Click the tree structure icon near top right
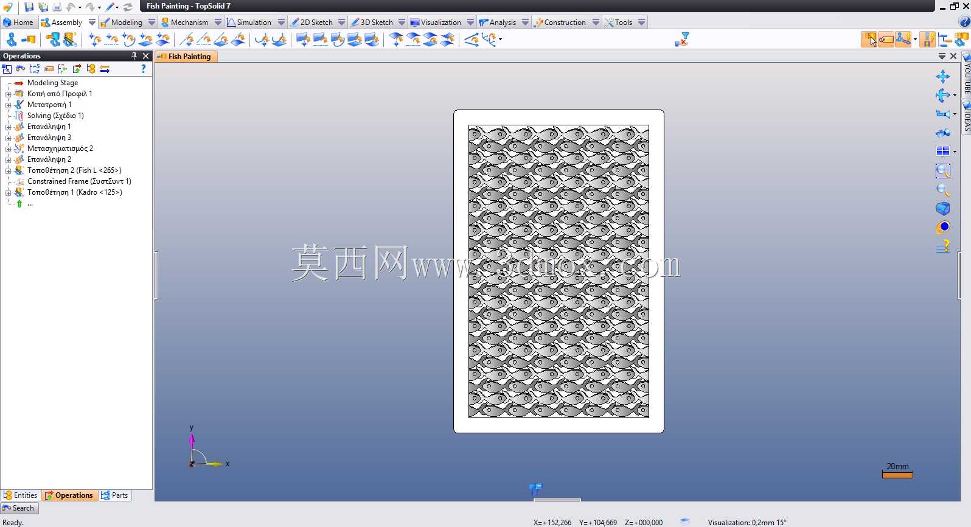This screenshot has height=527, width=971. pos(945,40)
